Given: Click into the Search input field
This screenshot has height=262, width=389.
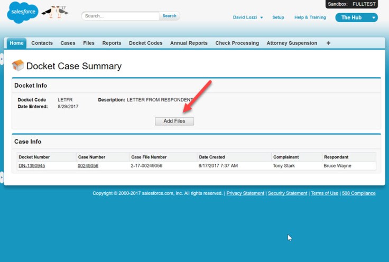Looking at the screenshot, I should click(121, 16).
